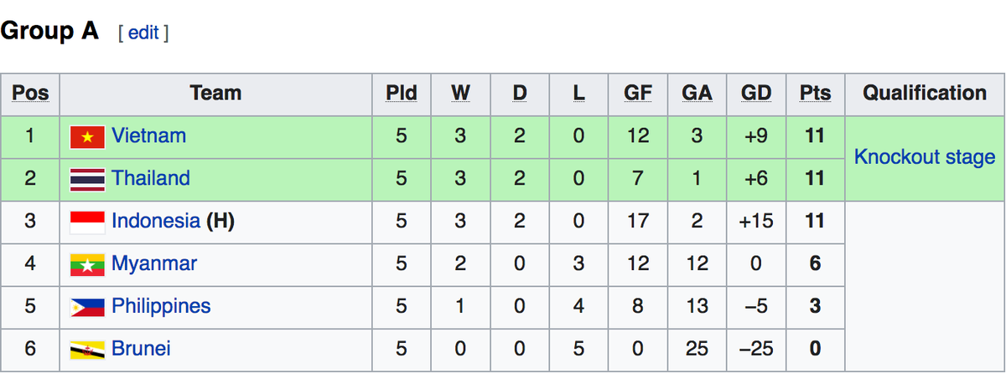
Task: Click the Vietnam flag icon
Action: (87, 136)
